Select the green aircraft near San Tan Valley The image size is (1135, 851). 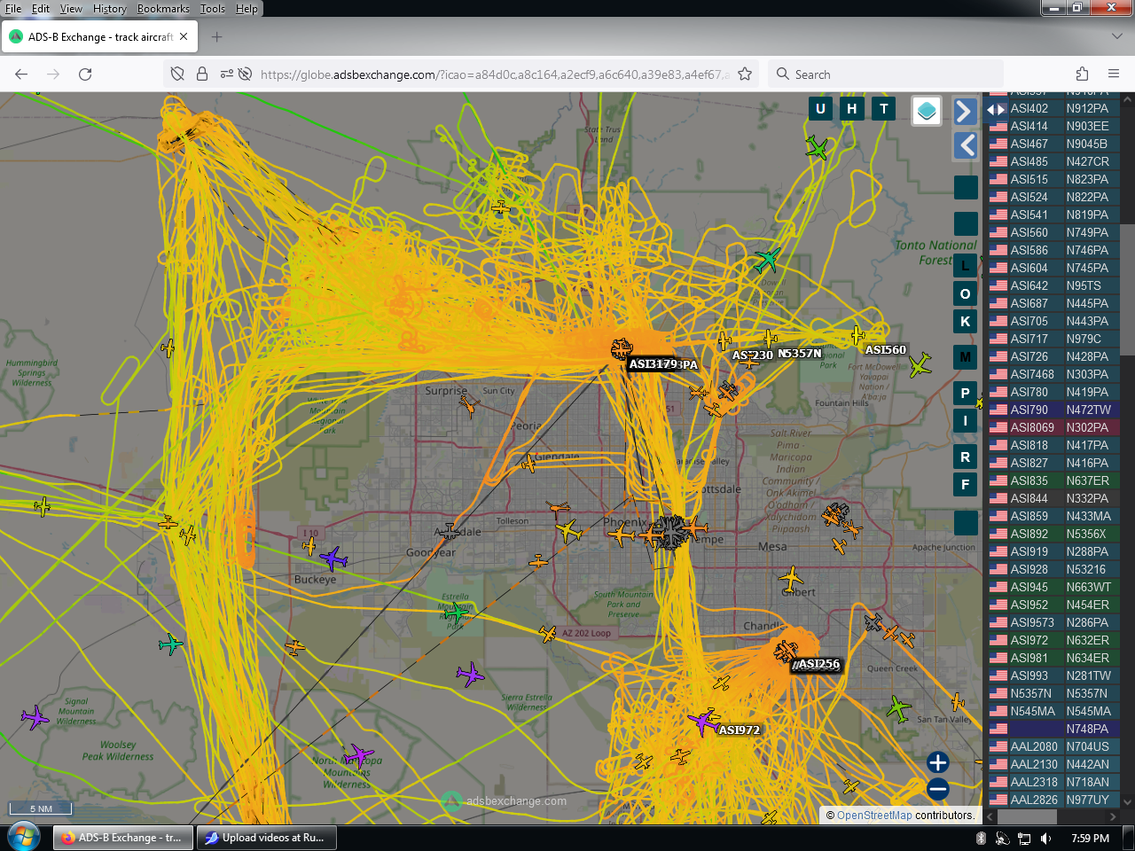pyautogui.click(x=898, y=709)
